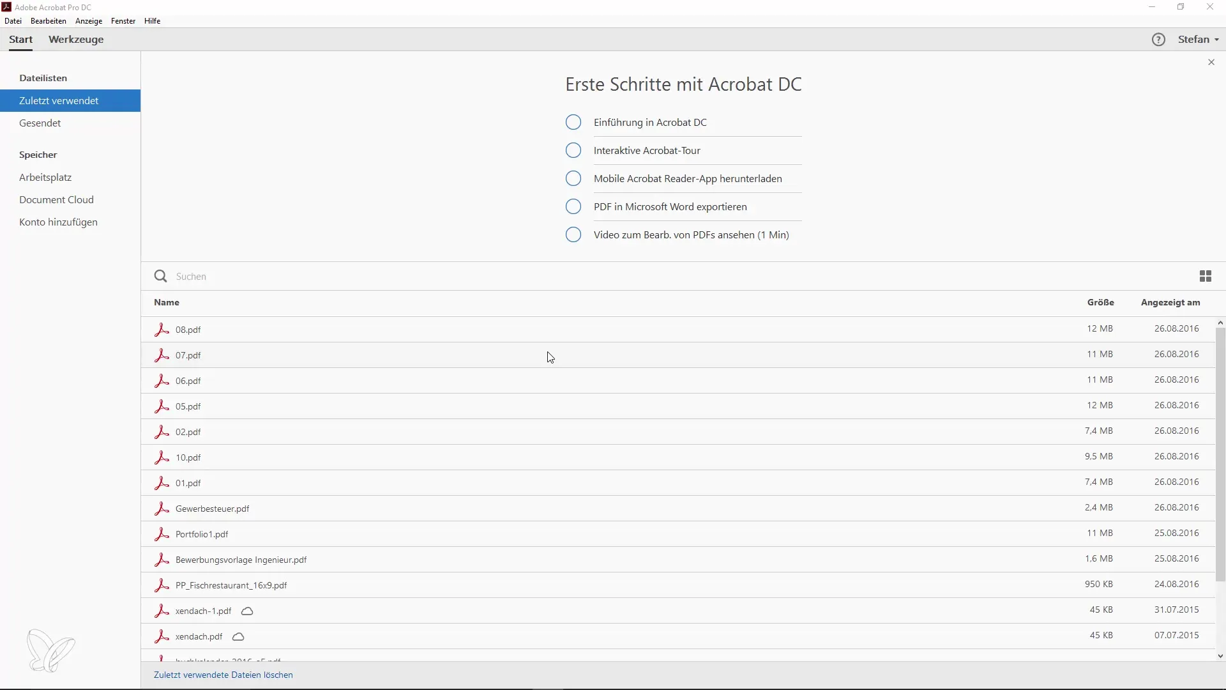The height and width of the screenshot is (690, 1226).
Task: Click Zuletzt verwendete Dateien löschen link
Action: (x=223, y=675)
